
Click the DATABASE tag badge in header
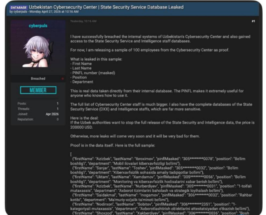19,8
